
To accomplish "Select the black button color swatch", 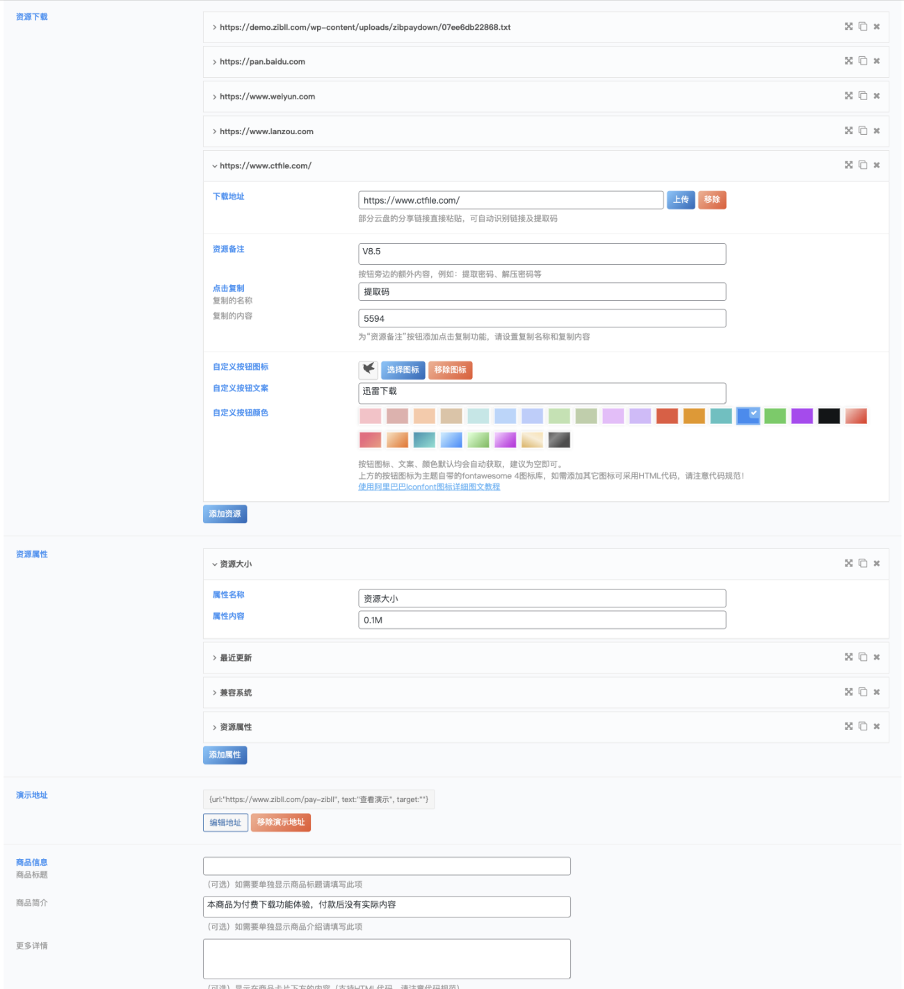I will tap(828, 416).
